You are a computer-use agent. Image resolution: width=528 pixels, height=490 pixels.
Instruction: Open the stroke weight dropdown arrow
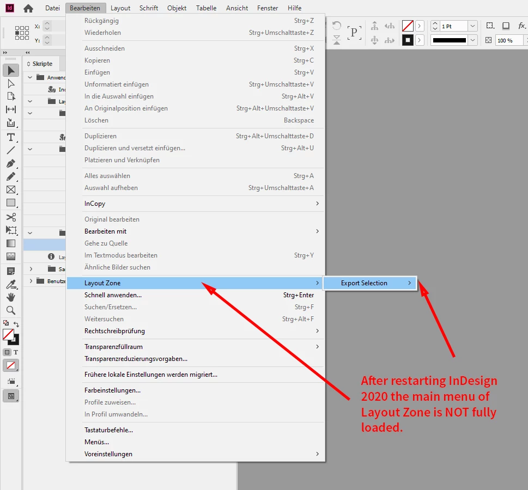(x=473, y=26)
